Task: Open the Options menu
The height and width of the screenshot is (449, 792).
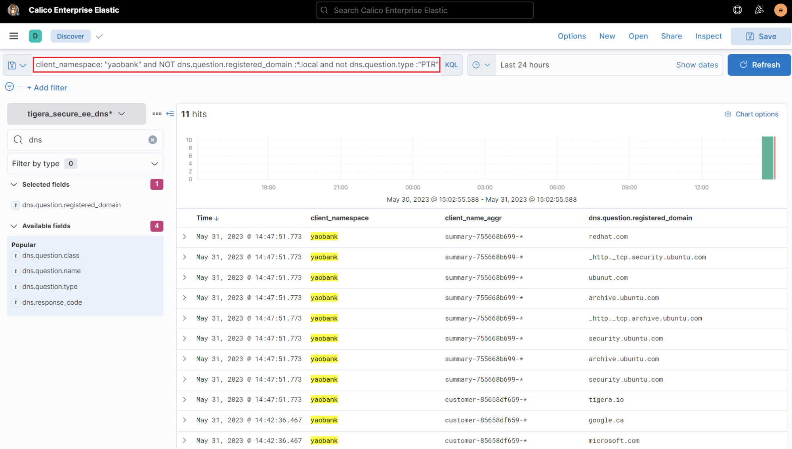Action: [572, 36]
